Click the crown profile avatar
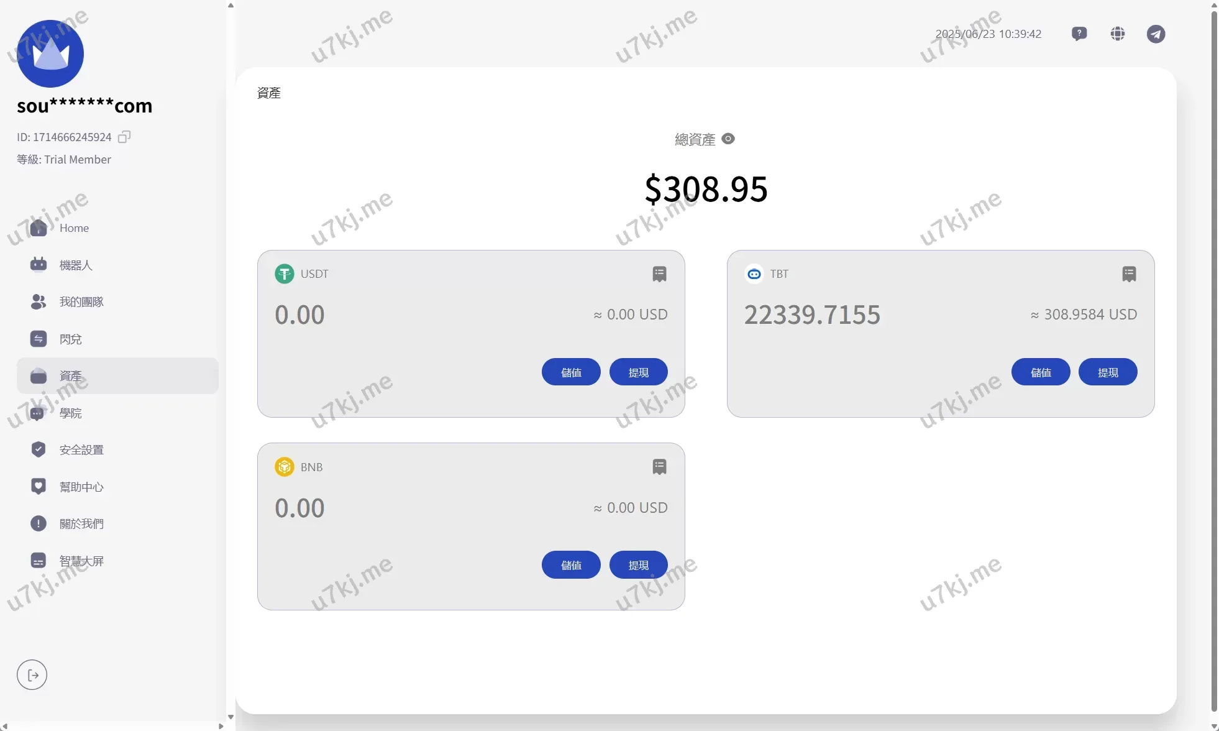Screen dimensions: 1219x731 (50, 53)
